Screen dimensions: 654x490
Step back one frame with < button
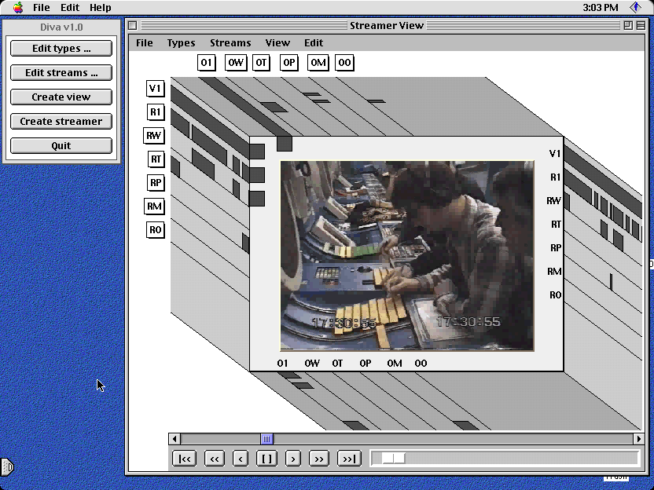[241, 459]
